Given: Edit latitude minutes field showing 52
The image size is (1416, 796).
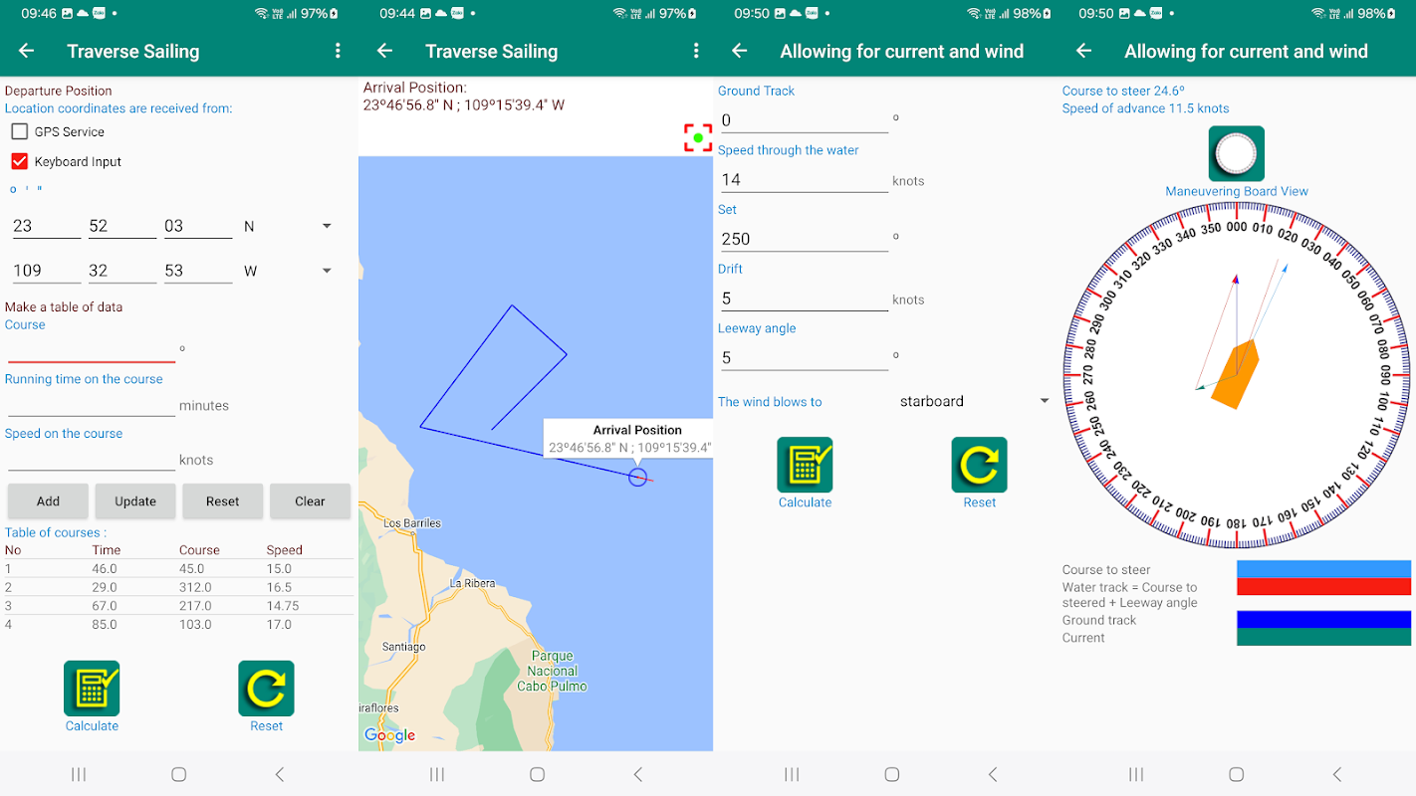Looking at the screenshot, I should 122,227.
